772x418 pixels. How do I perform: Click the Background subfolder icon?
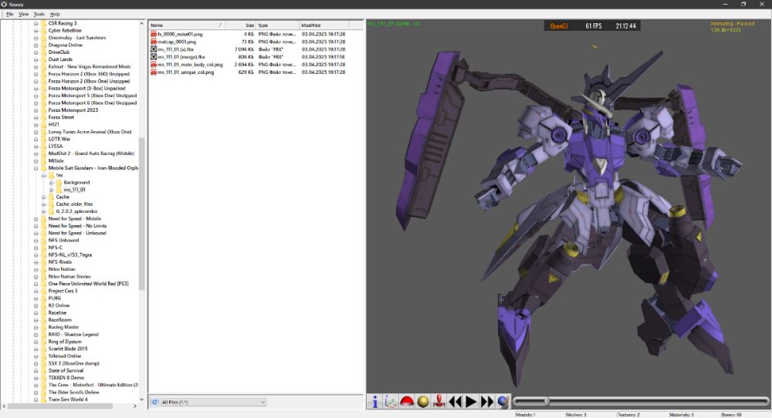pyautogui.click(x=59, y=183)
